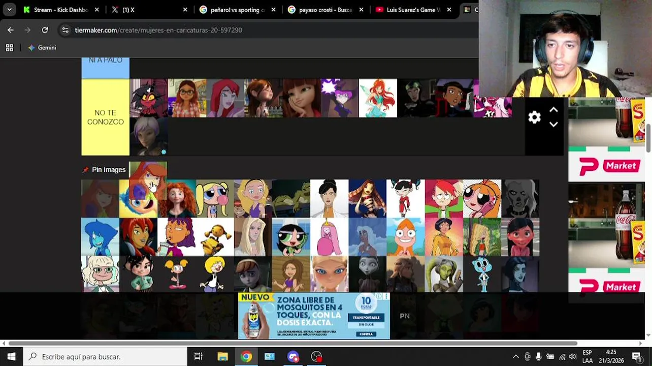Close the Stream - Kick Dashboard tab
Screen dimensions: 652x366
[x=97, y=10]
